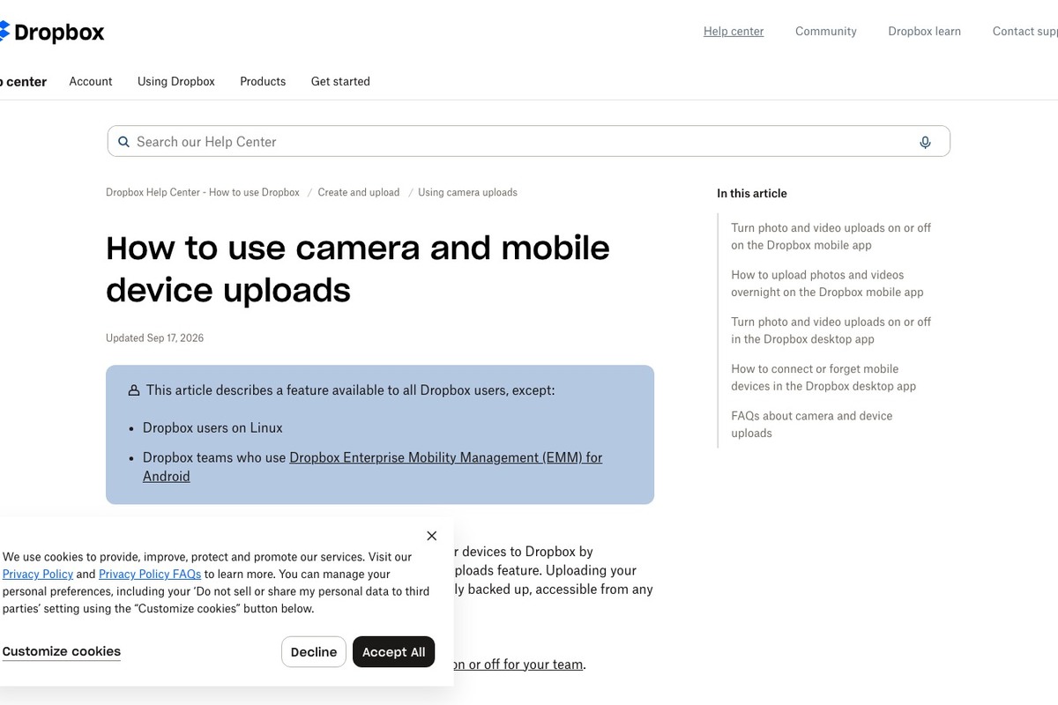
Task: Open Dropbox Enterprise Mobility Management link
Action: click(373, 467)
